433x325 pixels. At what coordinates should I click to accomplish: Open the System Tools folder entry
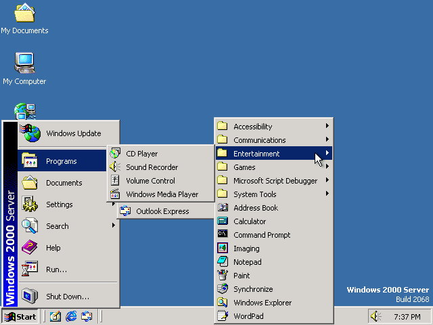[x=273, y=194]
